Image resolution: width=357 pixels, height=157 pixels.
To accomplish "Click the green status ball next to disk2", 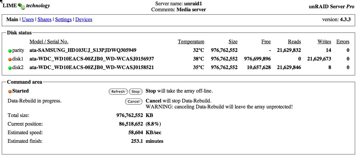I will 10,68.
